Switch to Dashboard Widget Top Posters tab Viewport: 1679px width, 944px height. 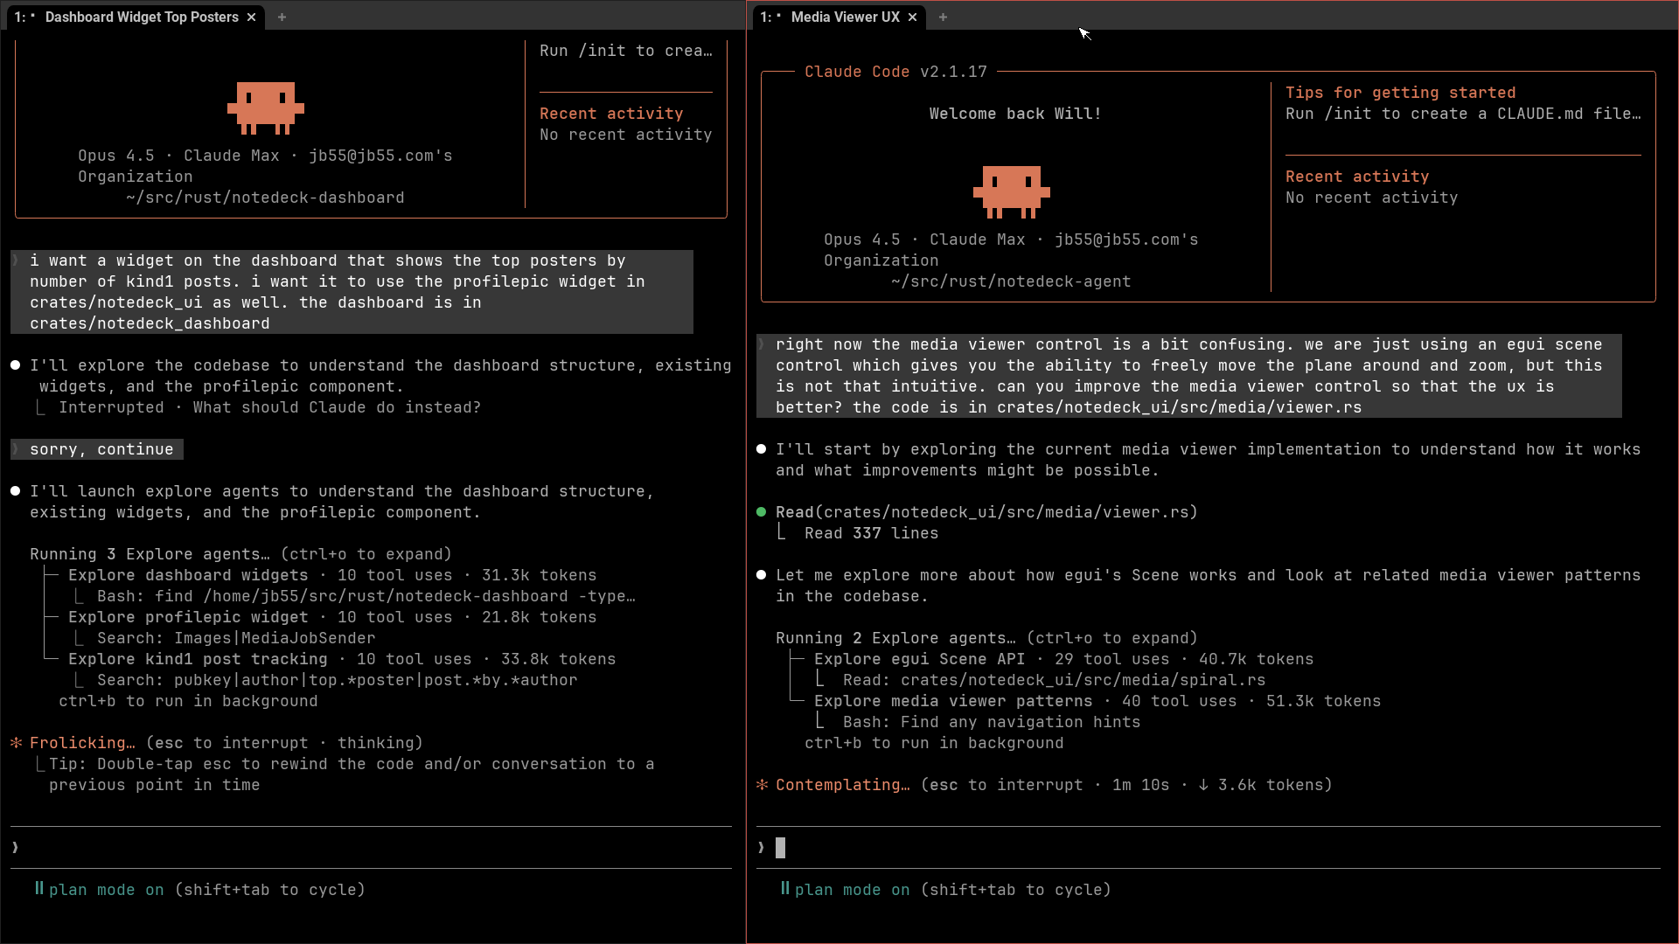(142, 17)
